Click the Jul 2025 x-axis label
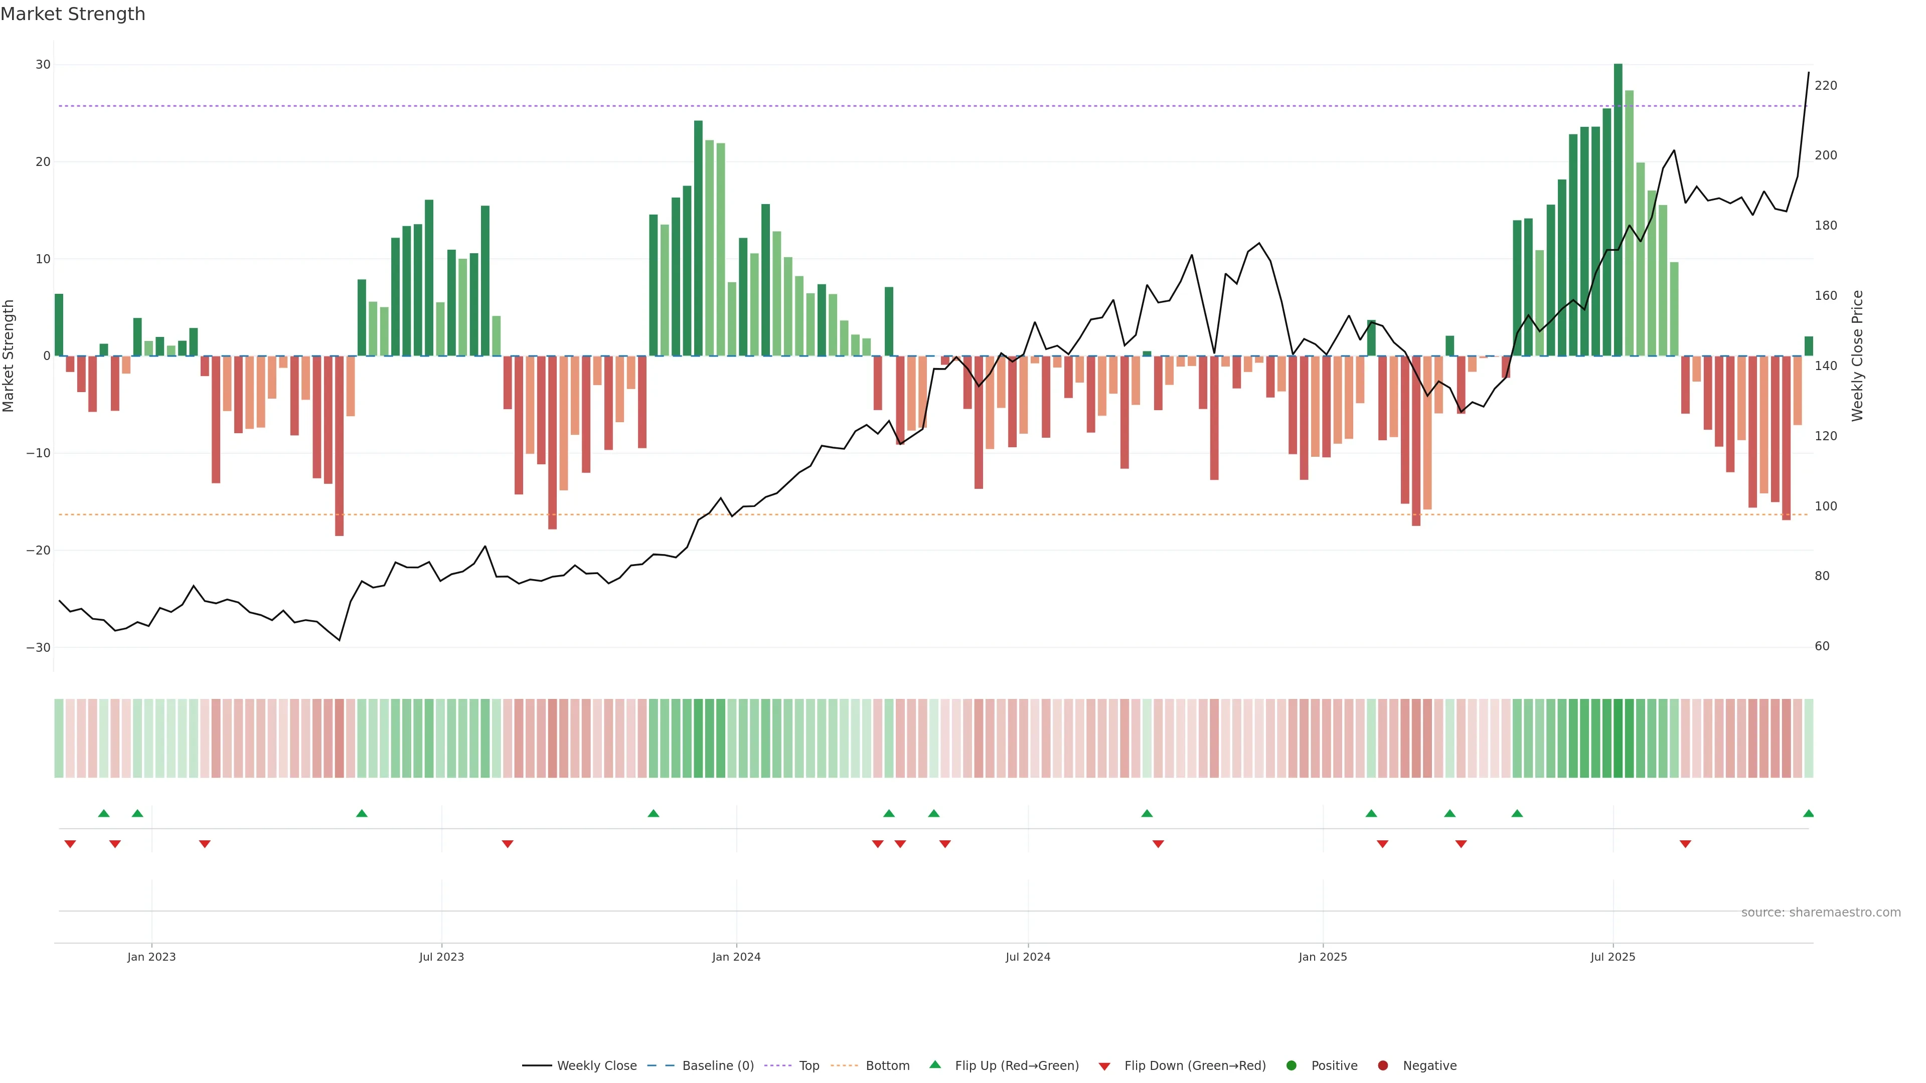 click(1613, 957)
